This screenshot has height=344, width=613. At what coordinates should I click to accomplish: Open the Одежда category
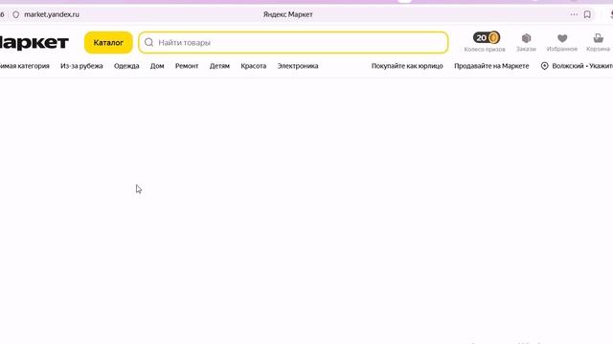coord(126,66)
